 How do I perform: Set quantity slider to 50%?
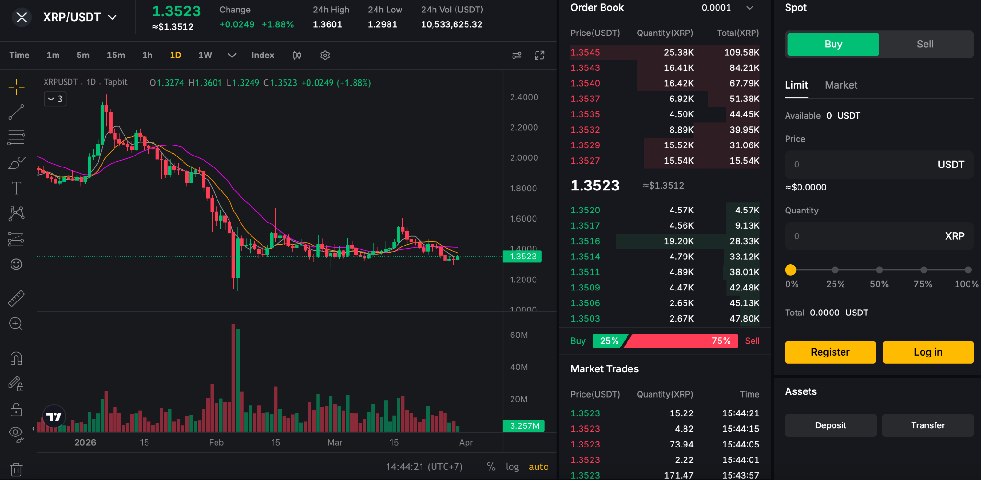[x=879, y=270]
